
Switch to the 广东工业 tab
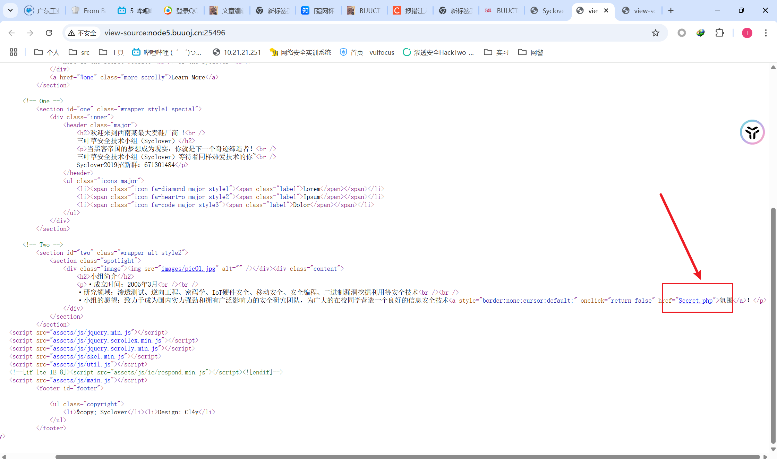(x=42, y=11)
